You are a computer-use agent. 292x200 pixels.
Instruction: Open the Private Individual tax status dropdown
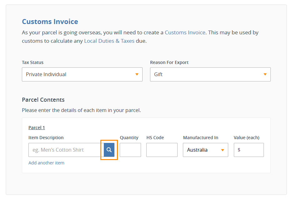[82, 74]
